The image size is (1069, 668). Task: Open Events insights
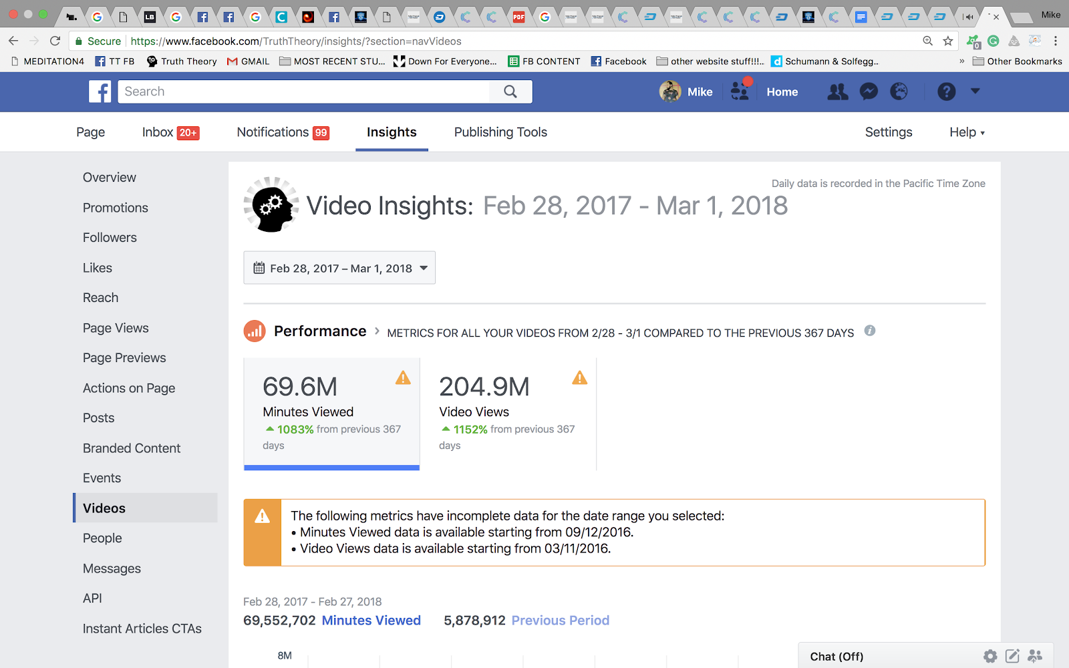(x=102, y=478)
